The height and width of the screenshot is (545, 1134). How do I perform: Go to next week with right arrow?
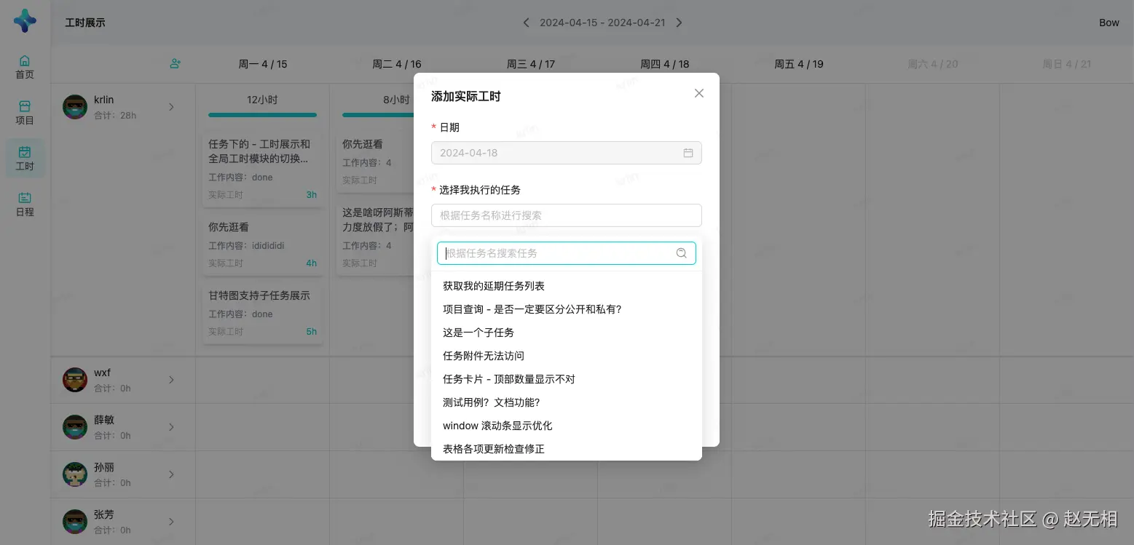[x=679, y=23]
